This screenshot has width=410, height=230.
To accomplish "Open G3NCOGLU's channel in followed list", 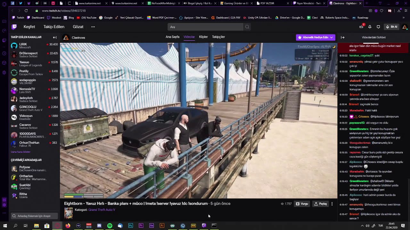I will coord(34,108).
